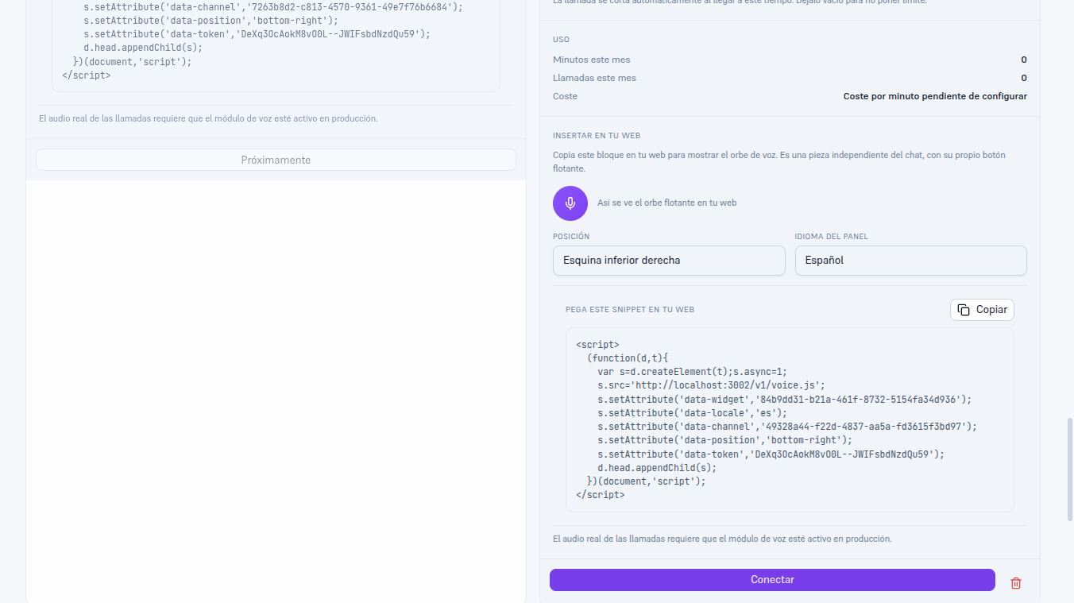Click audio note above Conectar button
Viewport: 1074px width, 603px height.
click(722, 539)
